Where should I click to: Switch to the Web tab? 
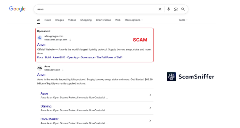[x=118, y=20]
